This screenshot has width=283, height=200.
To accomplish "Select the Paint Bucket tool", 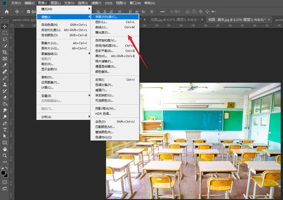I will point(5,104).
